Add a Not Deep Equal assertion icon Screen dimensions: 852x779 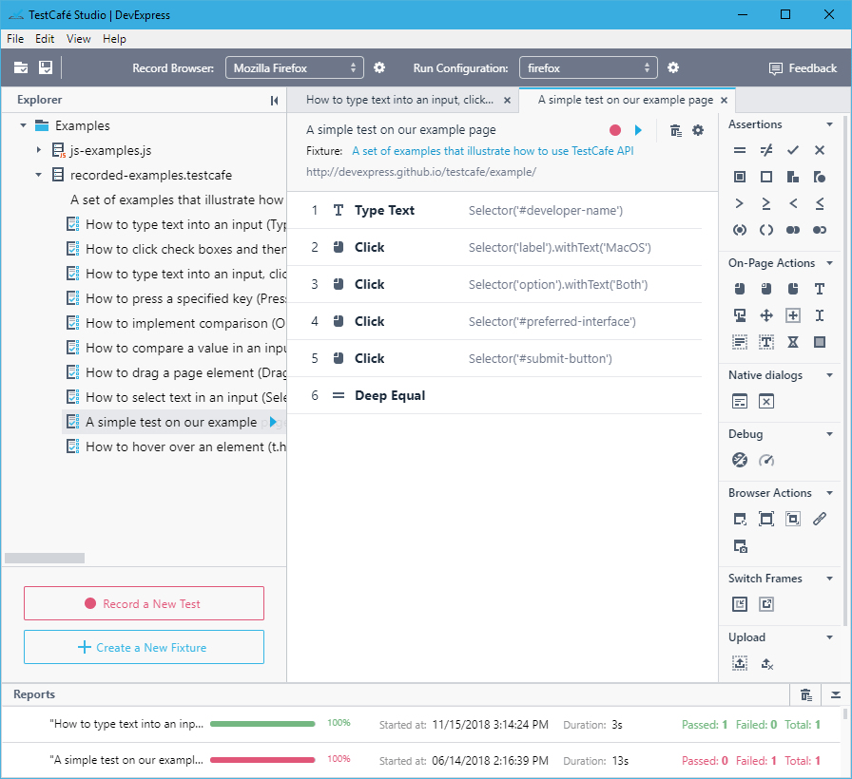click(766, 150)
